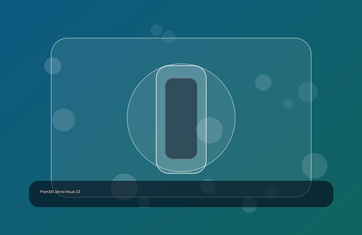
Task: Click the bubble touching the panel's top border
Action: click(x=169, y=37)
